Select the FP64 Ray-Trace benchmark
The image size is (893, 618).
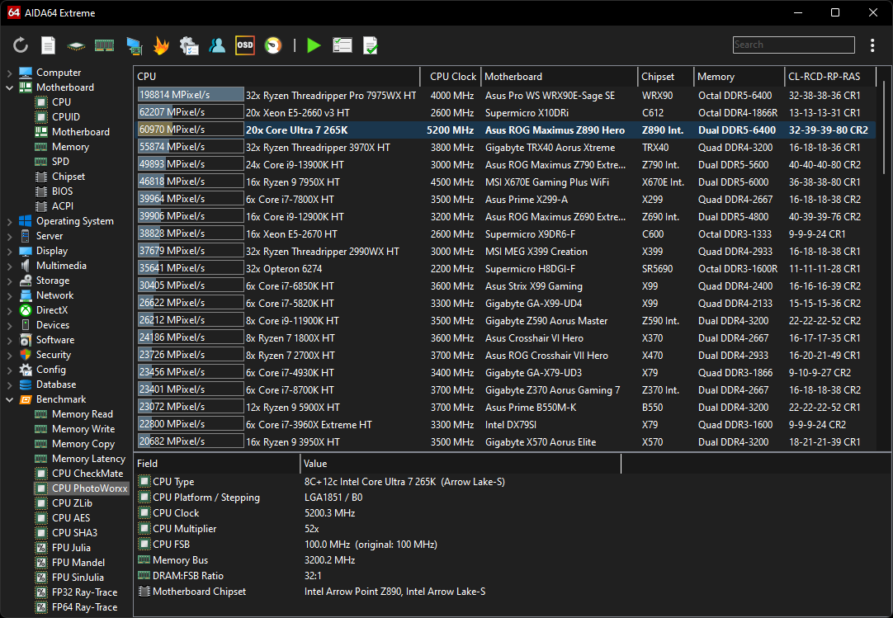pyautogui.click(x=84, y=607)
